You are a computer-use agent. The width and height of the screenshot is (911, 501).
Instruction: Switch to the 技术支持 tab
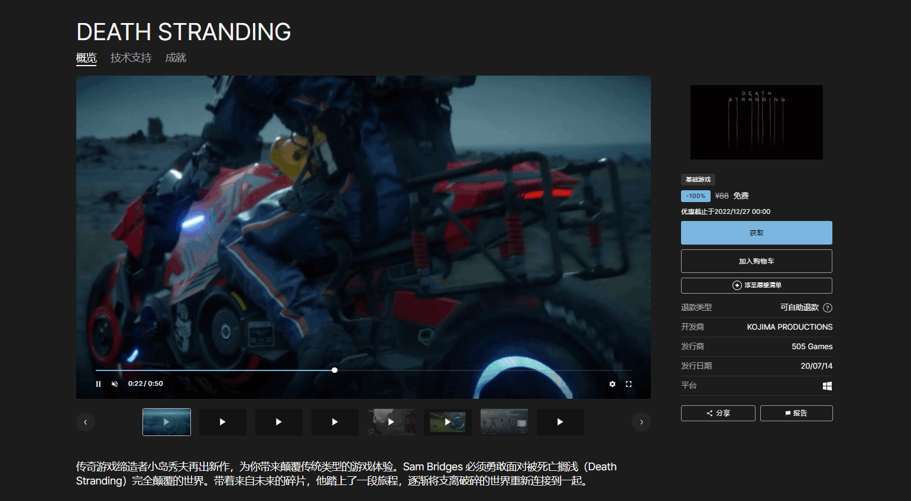131,58
